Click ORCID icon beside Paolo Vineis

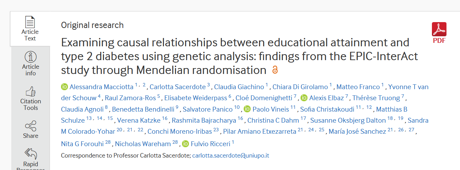(247, 109)
